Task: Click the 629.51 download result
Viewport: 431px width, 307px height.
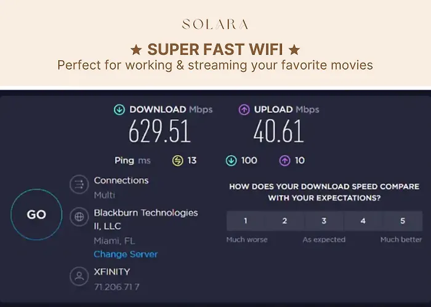Action: (159, 131)
